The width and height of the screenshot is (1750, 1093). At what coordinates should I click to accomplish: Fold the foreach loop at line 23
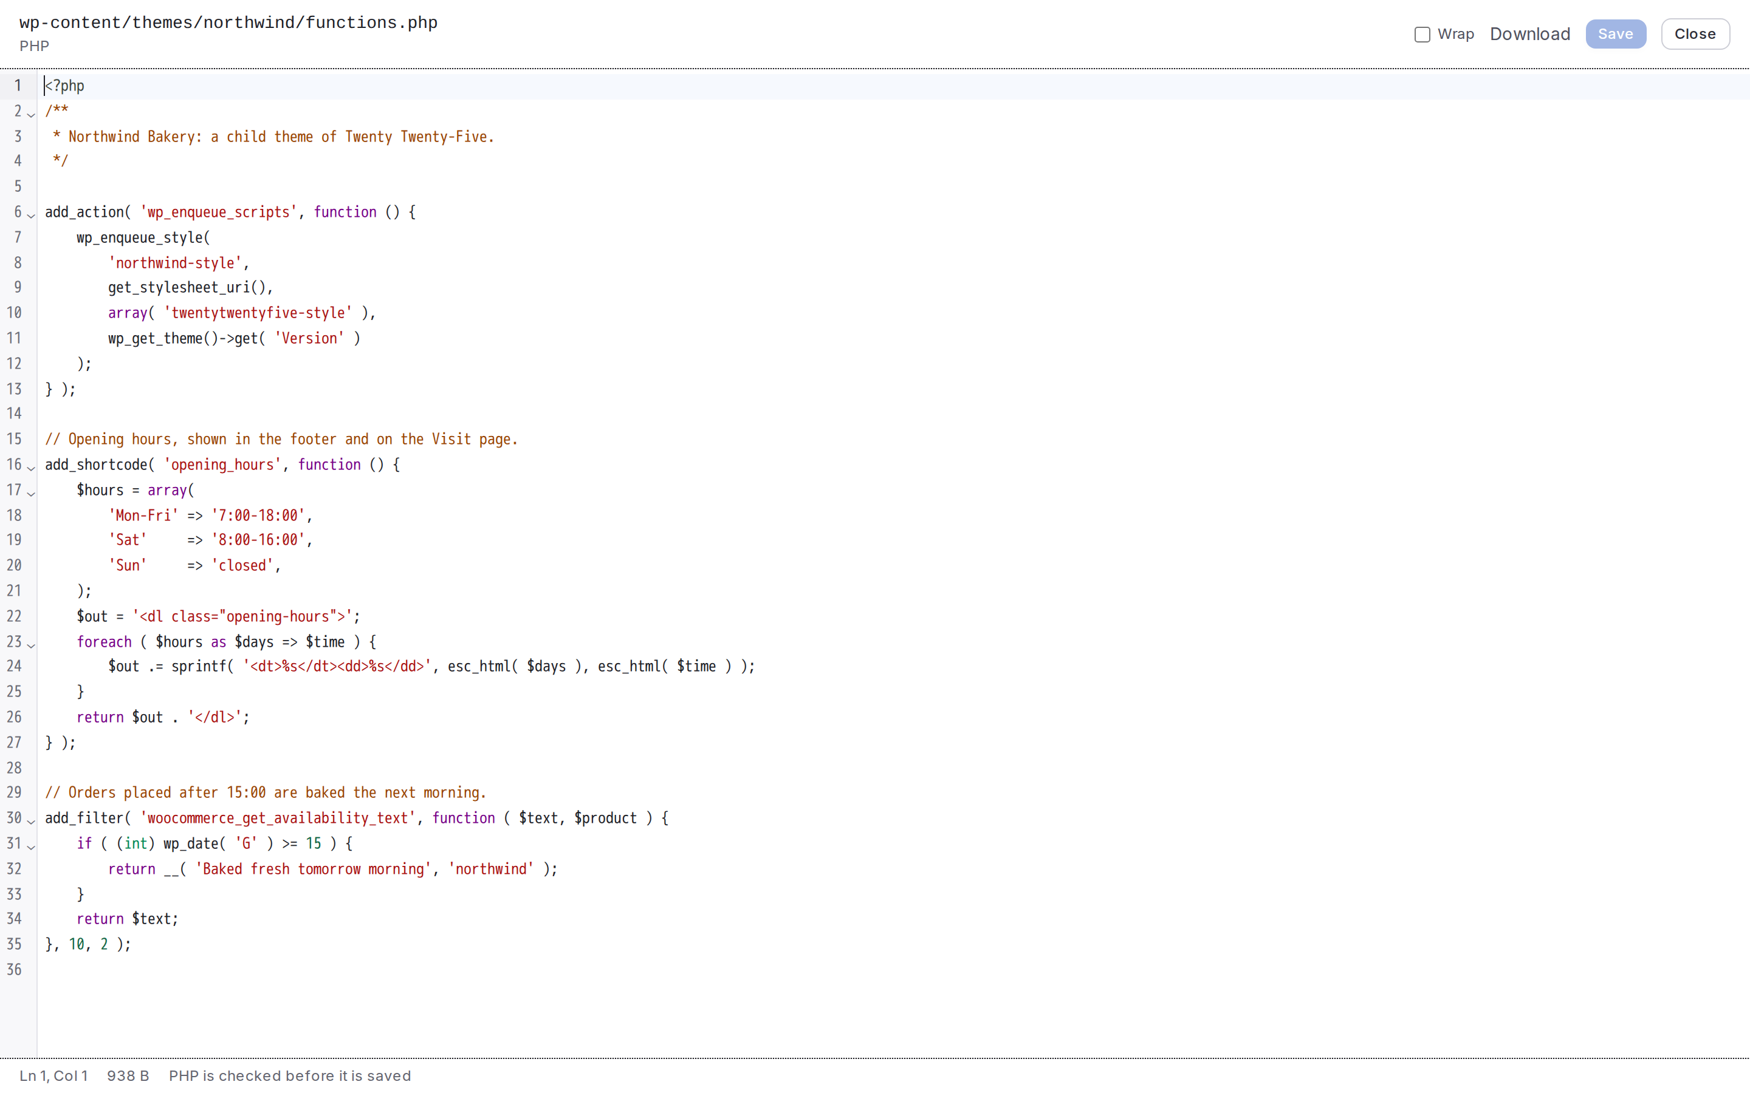[31, 644]
